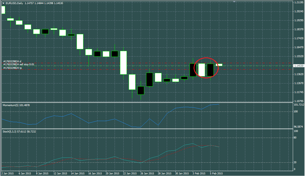
Task: Click the chart shift marker triangle on top edge
Action: point(234,2)
